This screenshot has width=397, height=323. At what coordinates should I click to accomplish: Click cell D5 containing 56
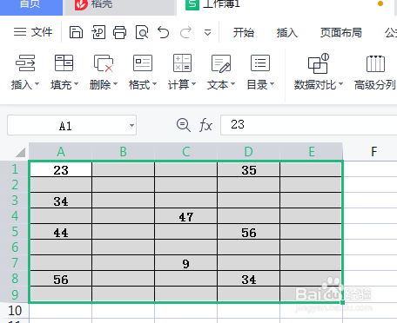tap(249, 232)
